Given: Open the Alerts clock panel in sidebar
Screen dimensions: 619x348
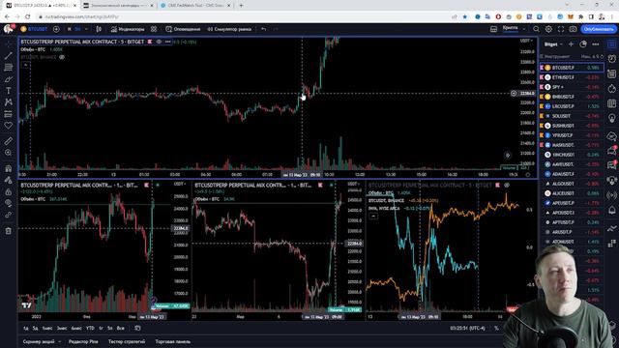Looking at the screenshot, I should coord(612,59).
